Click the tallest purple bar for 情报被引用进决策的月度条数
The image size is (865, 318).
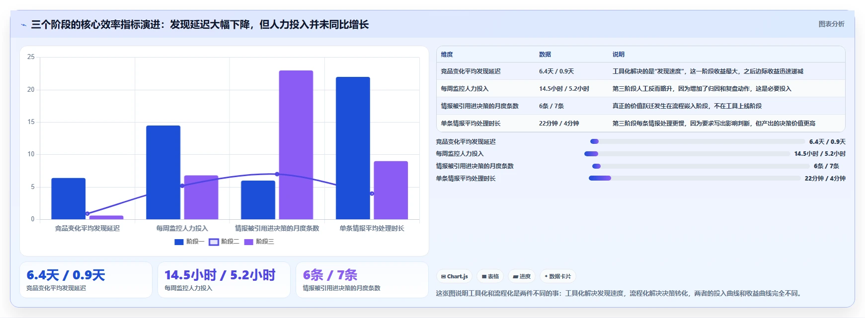296,145
